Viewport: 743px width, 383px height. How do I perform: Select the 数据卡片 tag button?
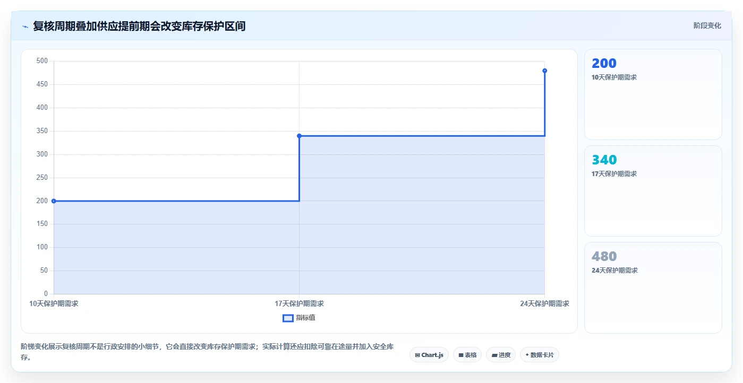(540, 355)
